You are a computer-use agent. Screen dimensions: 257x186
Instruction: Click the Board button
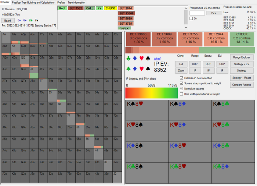tap(8, 20)
